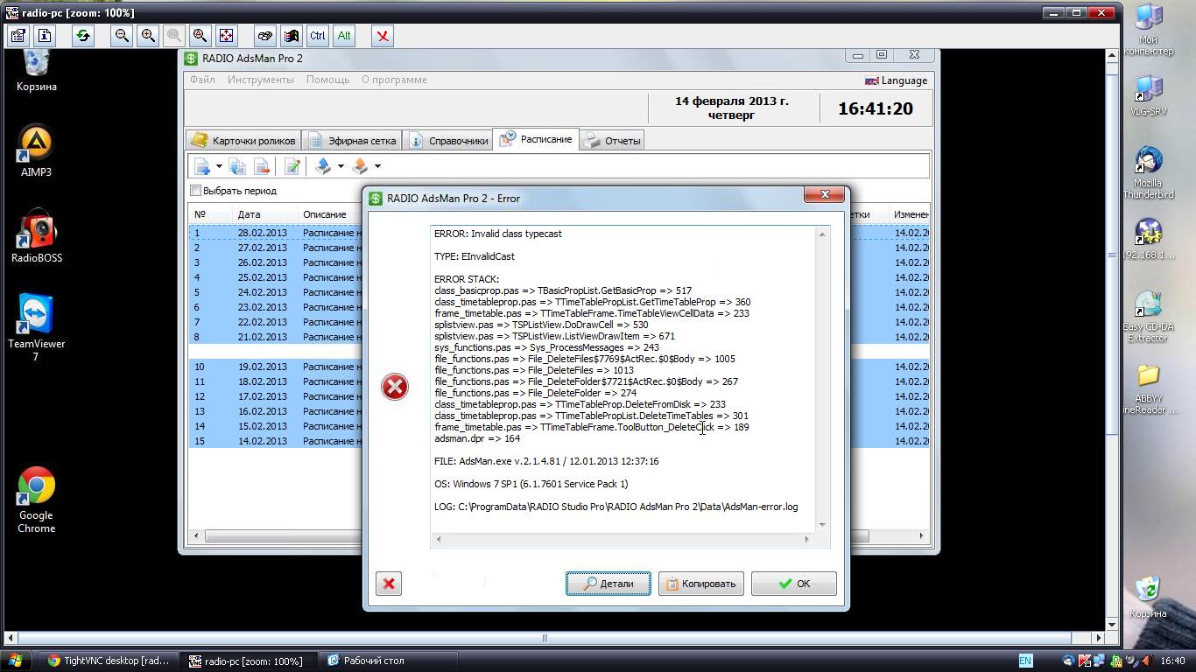Expand new timetable dropdown arrow
The height and width of the screenshot is (672, 1196).
pyautogui.click(x=219, y=166)
